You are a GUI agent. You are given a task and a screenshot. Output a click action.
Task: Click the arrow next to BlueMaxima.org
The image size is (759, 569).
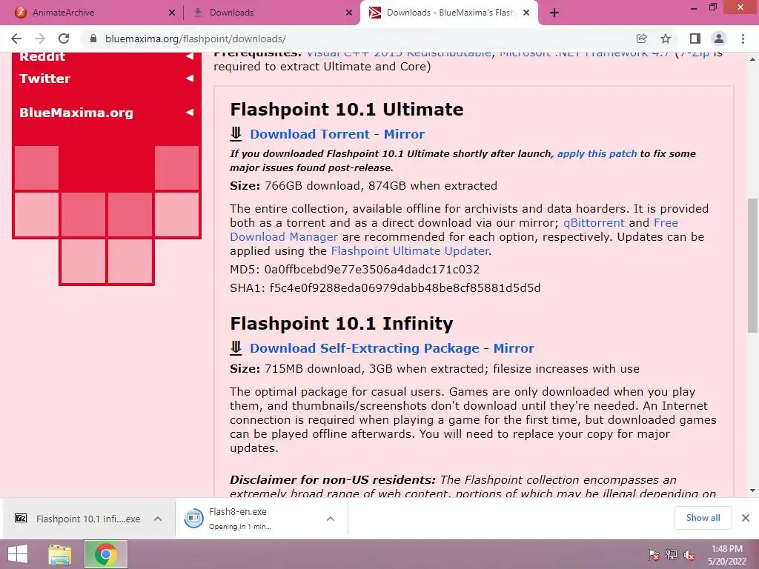coord(190,113)
